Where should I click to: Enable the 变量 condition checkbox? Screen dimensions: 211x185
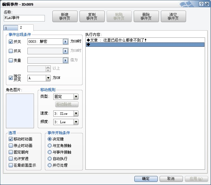coord(11,60)
